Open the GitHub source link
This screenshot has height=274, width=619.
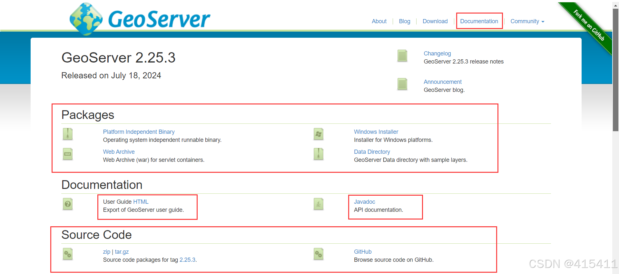[363, 252]
